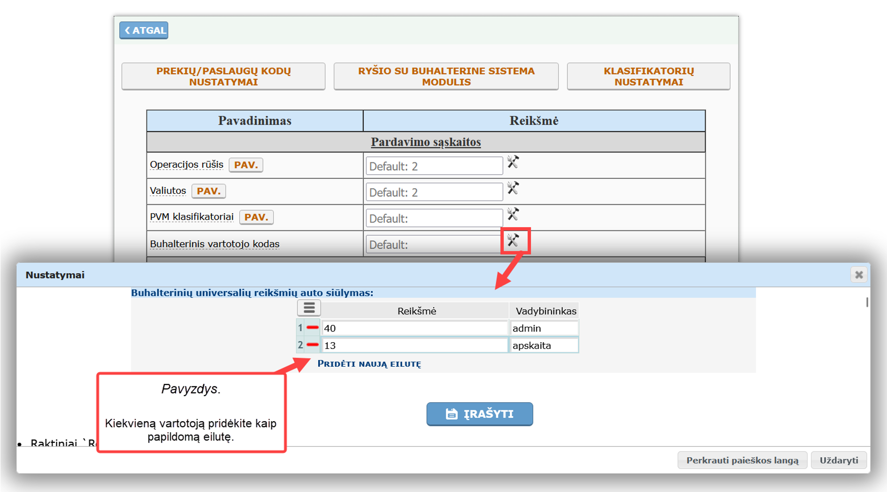Screen dimensions: 887x492
Task: Open tools settings icon for PVM klasifikatoriai
Action: click(513, 215)
